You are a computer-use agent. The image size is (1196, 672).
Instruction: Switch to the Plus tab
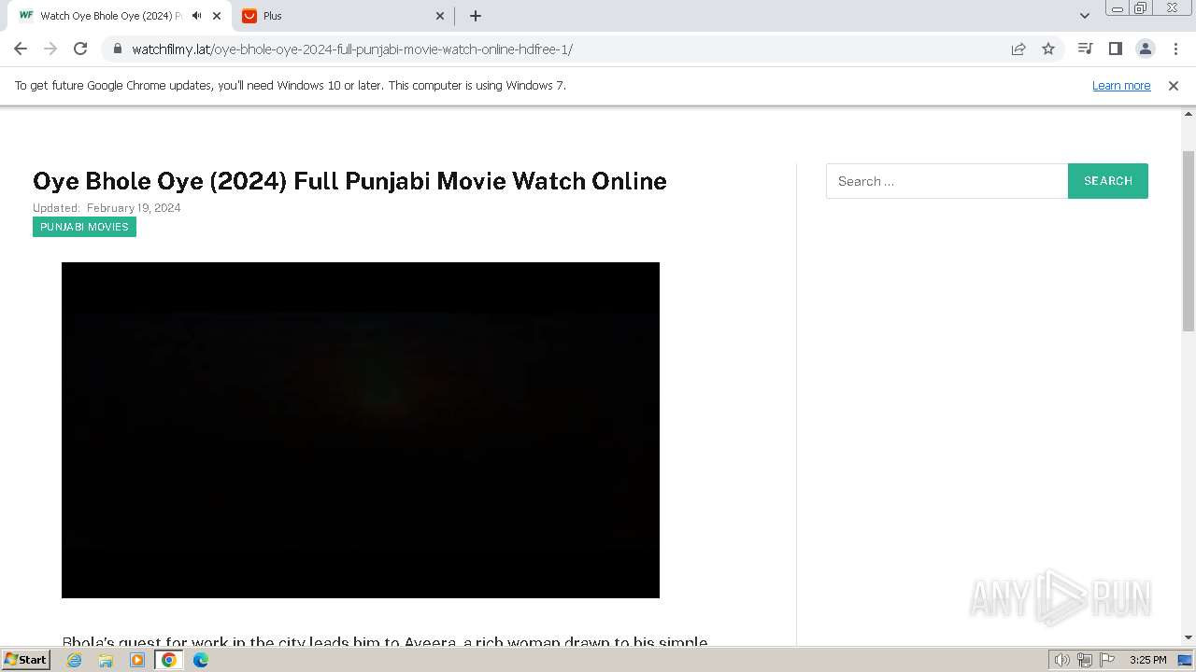[x=341, y=16]
